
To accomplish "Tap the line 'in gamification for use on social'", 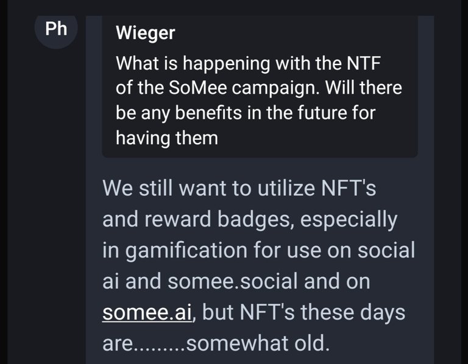I will (x=258, y=250).
